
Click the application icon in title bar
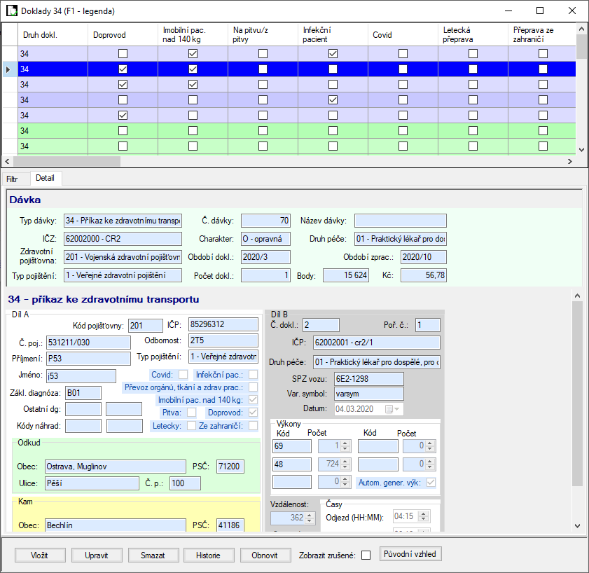point(11,11)
